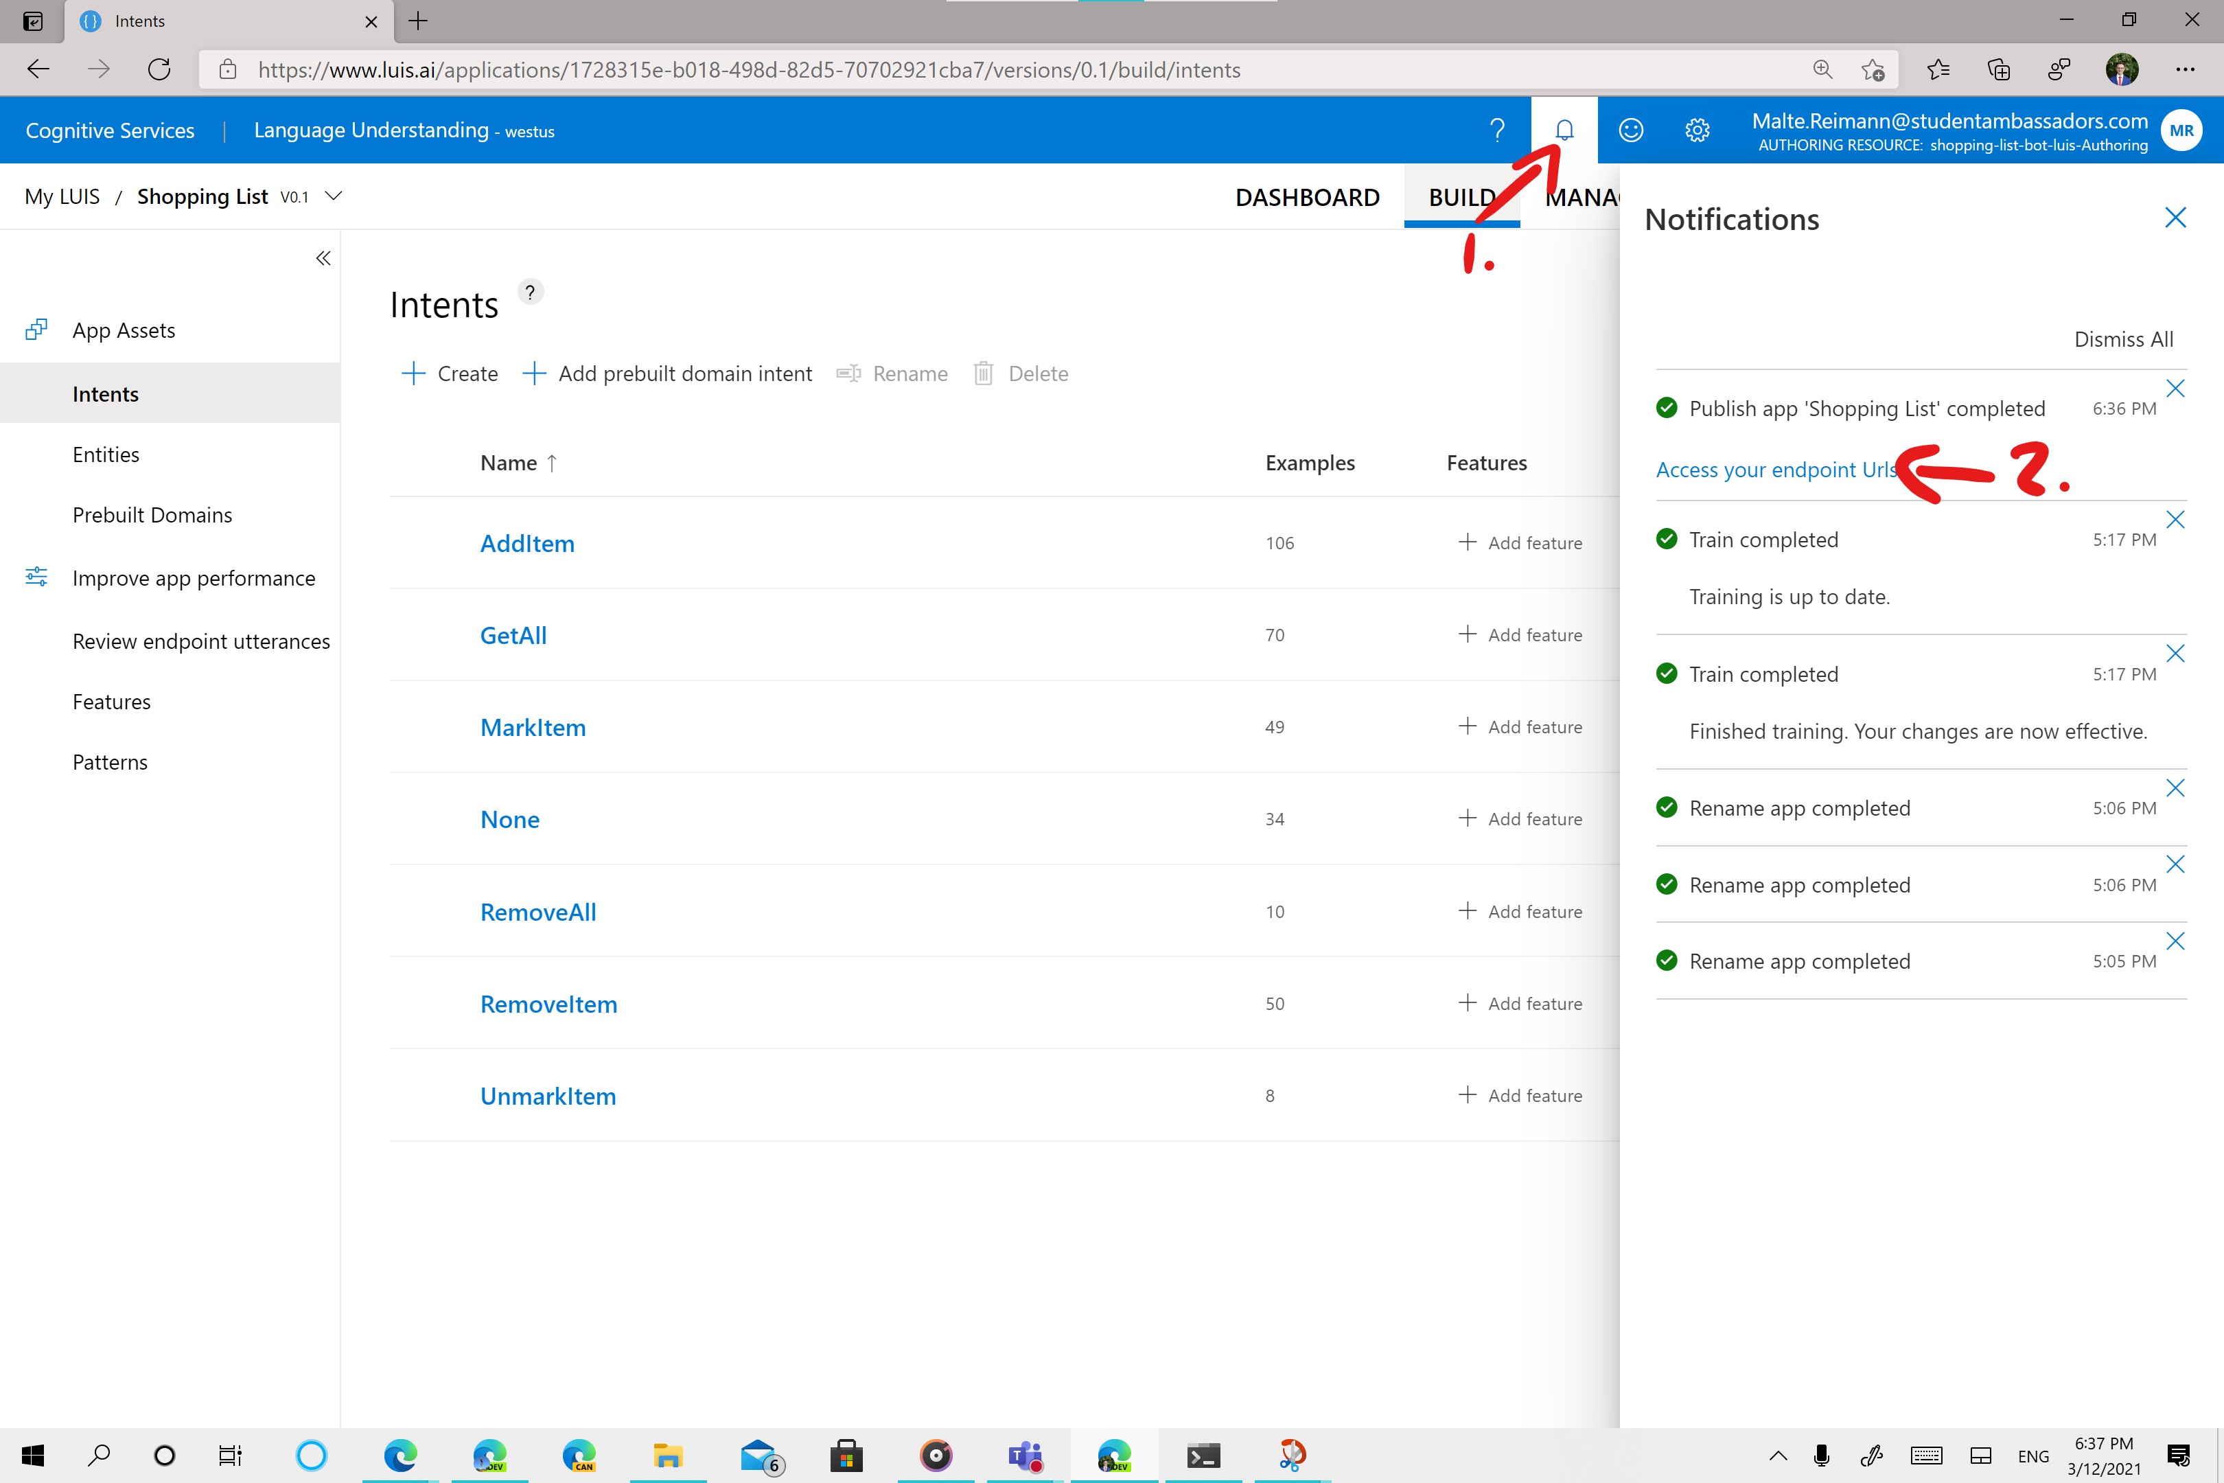The width and height of the screenshot is (2224, 1483).
Task: Open the AddItem intent
Action: (526, 544)
